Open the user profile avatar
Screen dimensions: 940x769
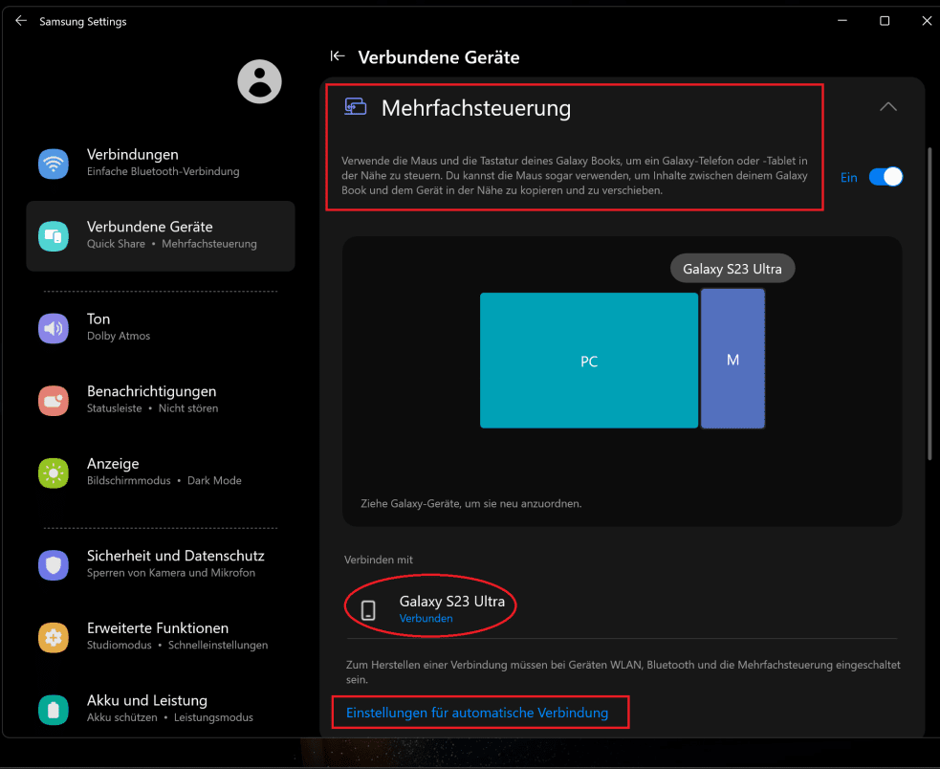click(259, 81)
